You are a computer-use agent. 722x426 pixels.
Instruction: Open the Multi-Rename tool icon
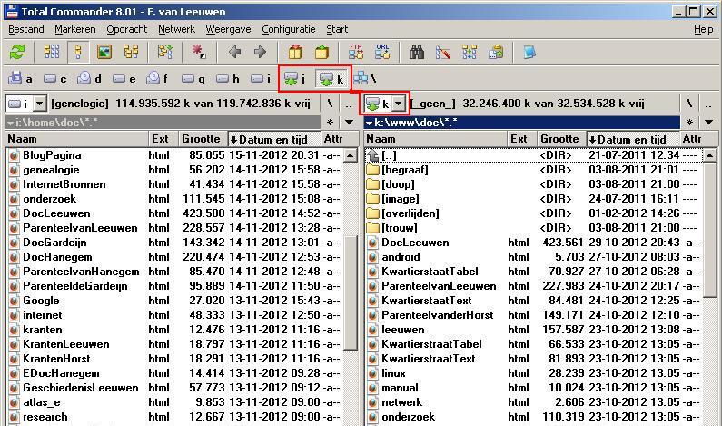click(x=443, y=52)
